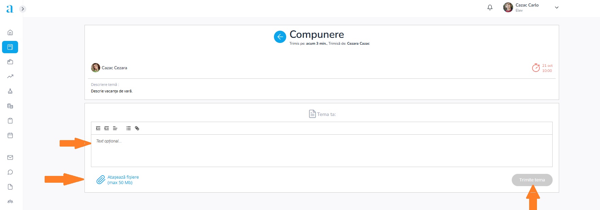Select the trending chart icon in the sidebar
This screenshot has height=210, width=600.
tap(10, 76)
